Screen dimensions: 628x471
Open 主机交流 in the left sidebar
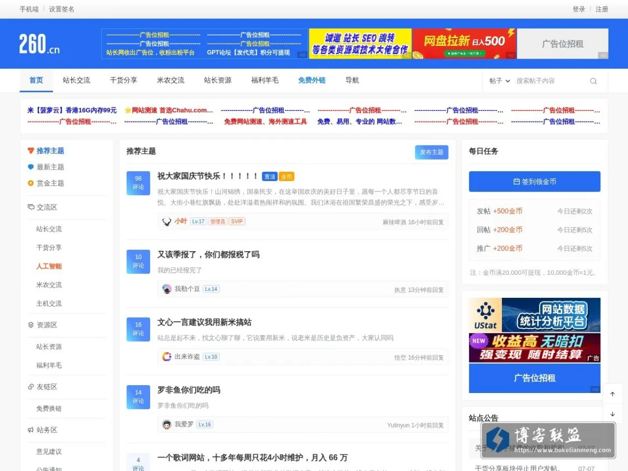tap(49, 304)
